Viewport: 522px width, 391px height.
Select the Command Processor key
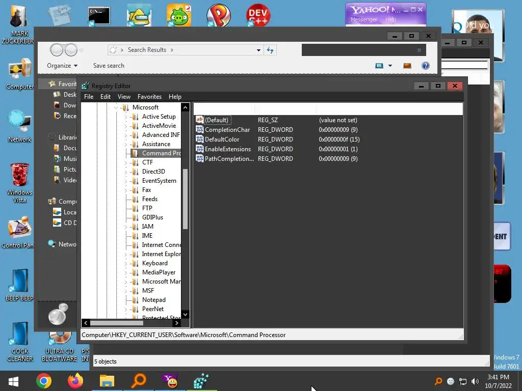point(162,153)
